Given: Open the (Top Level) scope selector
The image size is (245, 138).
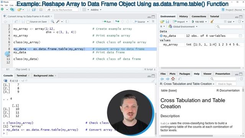Looking at the screenshot, I should [23, 69].
